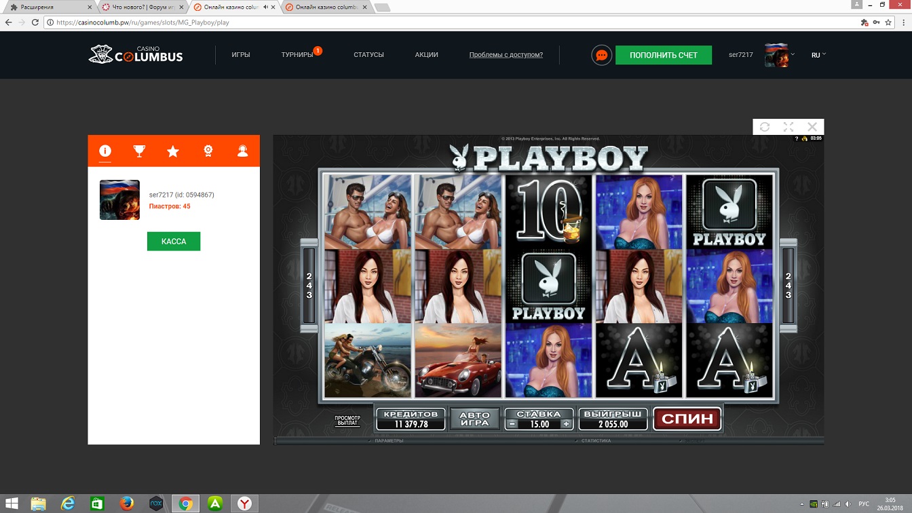
Task: Close the game with the X icon
Action: coord(812,127)
